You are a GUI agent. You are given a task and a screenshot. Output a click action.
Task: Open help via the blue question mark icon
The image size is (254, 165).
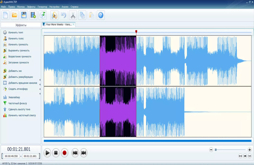[101, 15]
